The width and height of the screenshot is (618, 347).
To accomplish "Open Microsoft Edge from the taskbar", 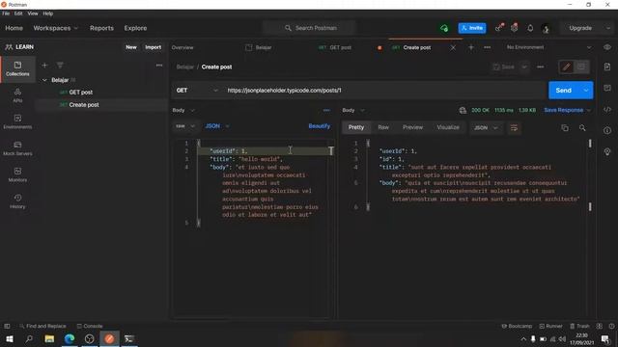I will (70, 338).
